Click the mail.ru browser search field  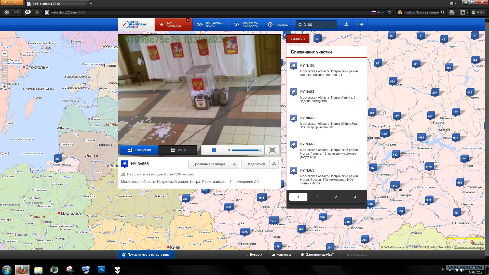[x=421, y=12]
